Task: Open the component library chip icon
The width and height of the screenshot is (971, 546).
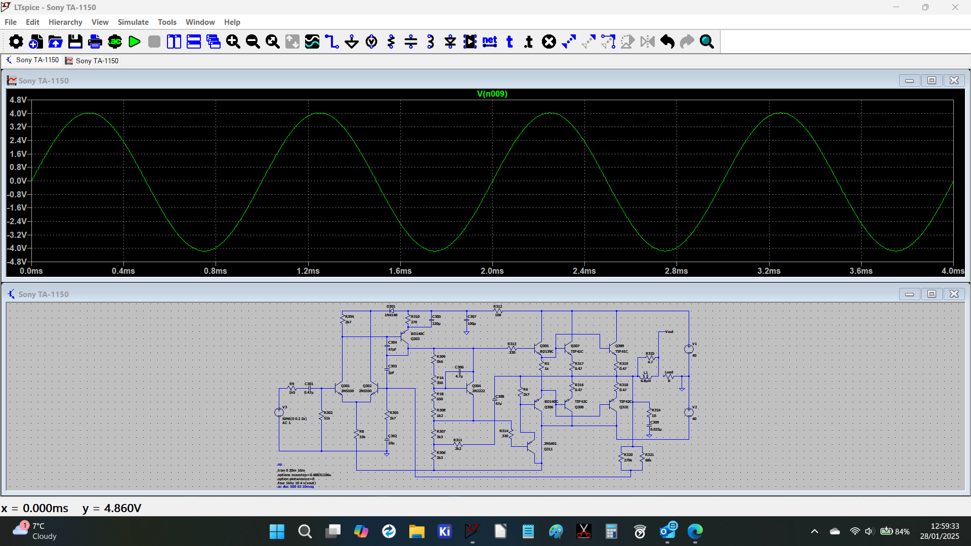Action: pos(470,41)
